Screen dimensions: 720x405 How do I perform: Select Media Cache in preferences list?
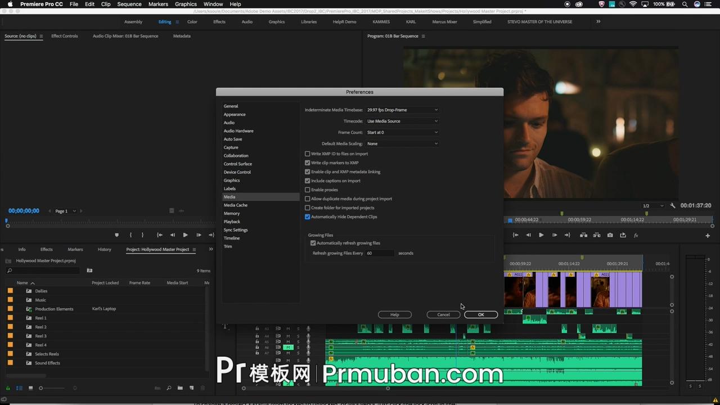click(235, 205)
